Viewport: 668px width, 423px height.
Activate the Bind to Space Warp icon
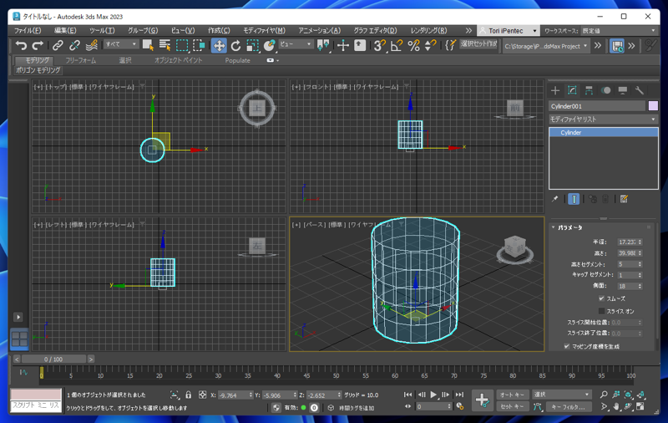point(91,45)
